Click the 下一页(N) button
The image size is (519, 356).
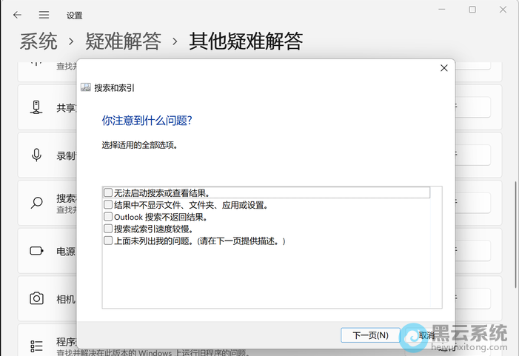(370, 335)
